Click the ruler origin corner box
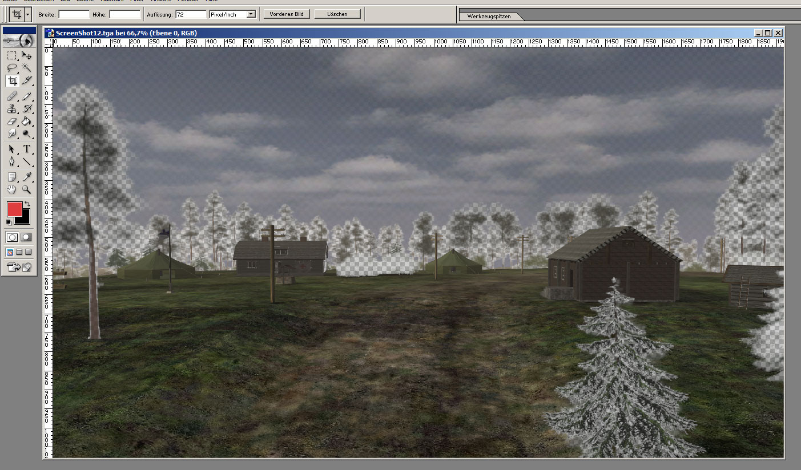Screen dimensions: 801x470 click(49, 43)
